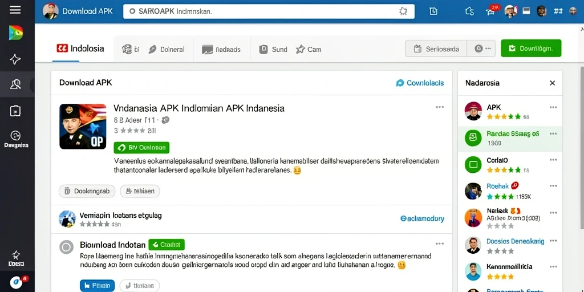
Task: Open the Nadatik entry avatar
Action: (x=473, y=217)
